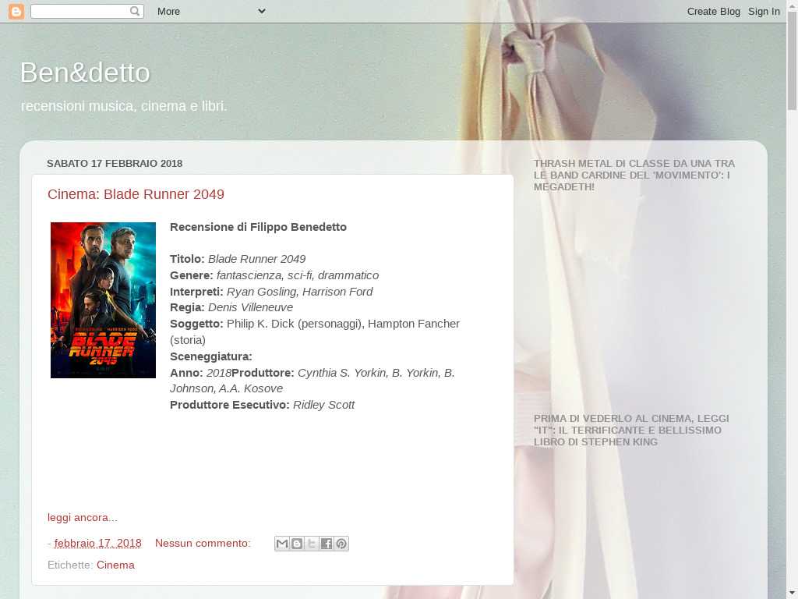Click the Titolo: Blade Runner 2049 line
798x599 pixels.
(238, 259)
